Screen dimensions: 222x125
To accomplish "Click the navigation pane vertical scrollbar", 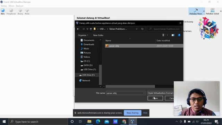I will (100, 75).
